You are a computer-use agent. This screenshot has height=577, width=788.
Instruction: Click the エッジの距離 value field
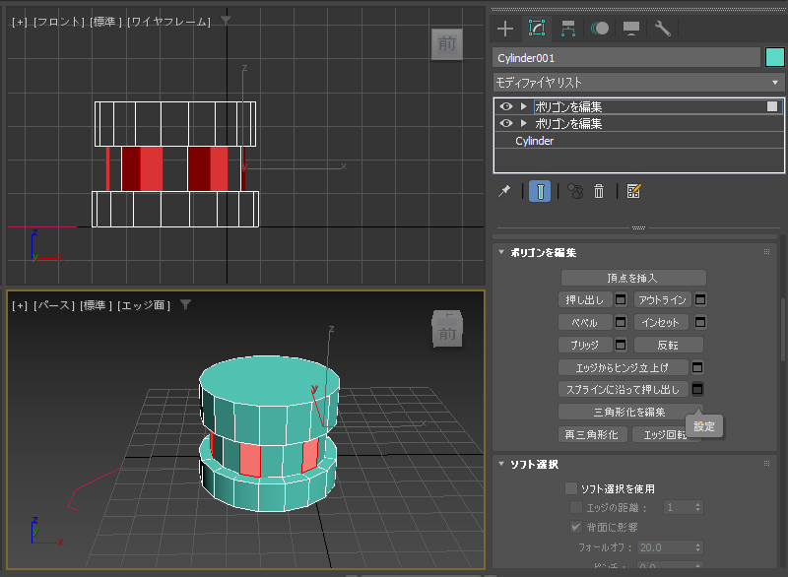679,508
